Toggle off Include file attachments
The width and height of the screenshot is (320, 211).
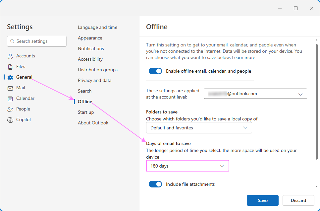pos(155,184)
